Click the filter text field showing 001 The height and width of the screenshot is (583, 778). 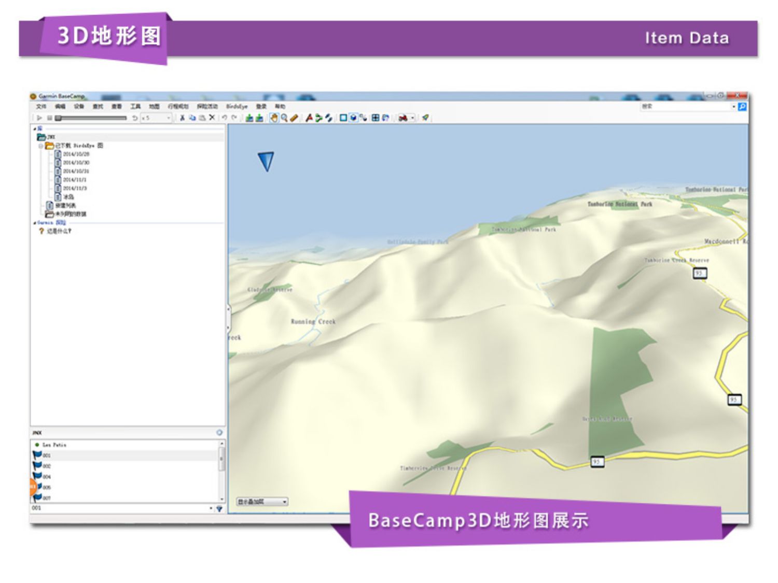(x=119, y=508)
